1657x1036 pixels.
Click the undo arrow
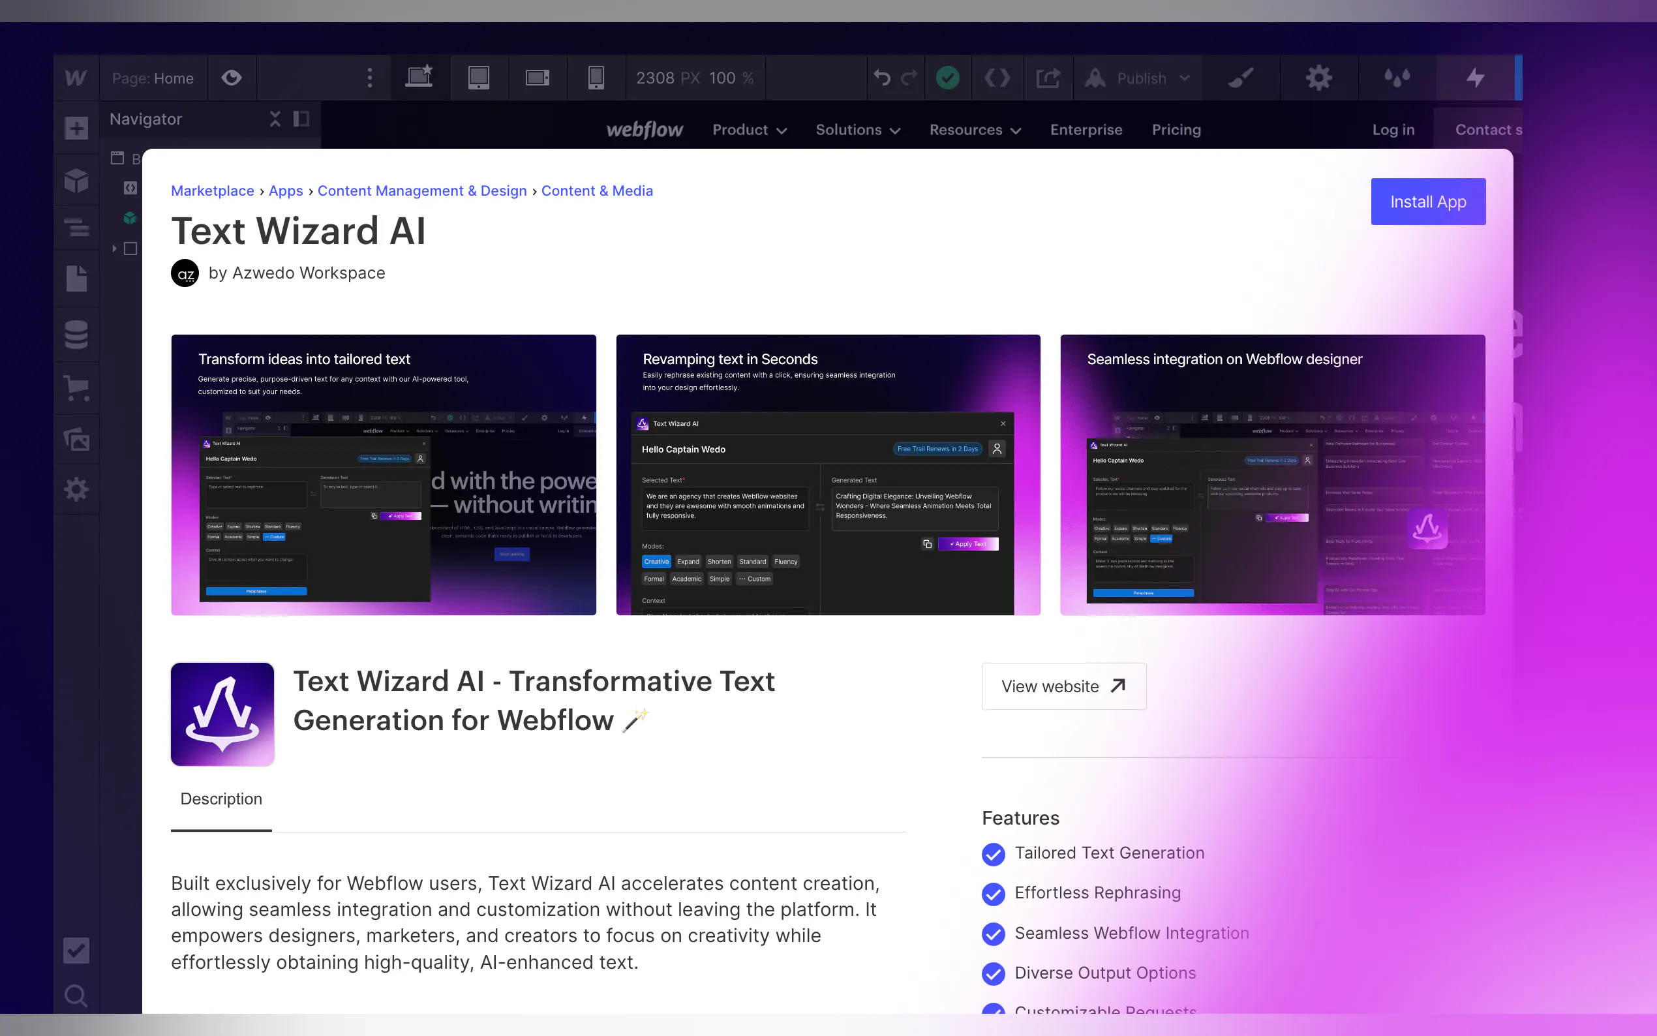point(882,78)
